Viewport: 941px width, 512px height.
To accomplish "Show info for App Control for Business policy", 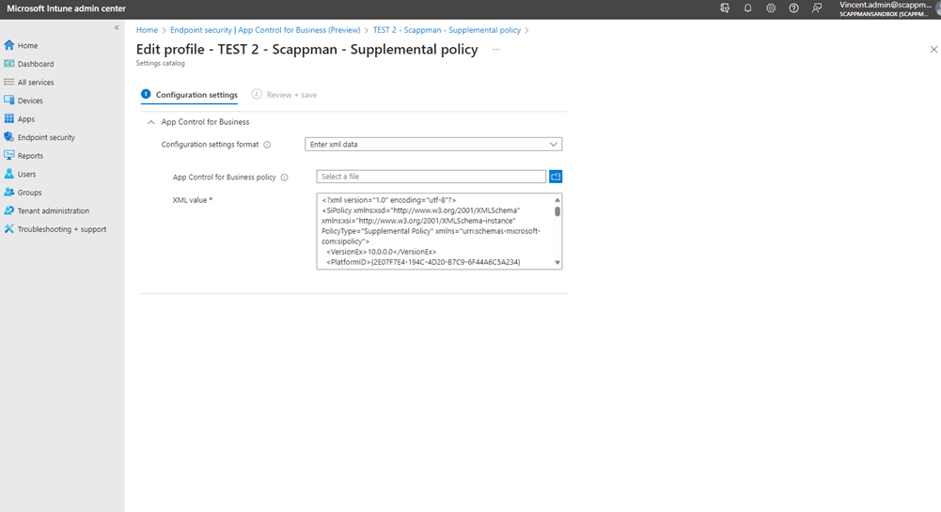I will coord(285,178).
